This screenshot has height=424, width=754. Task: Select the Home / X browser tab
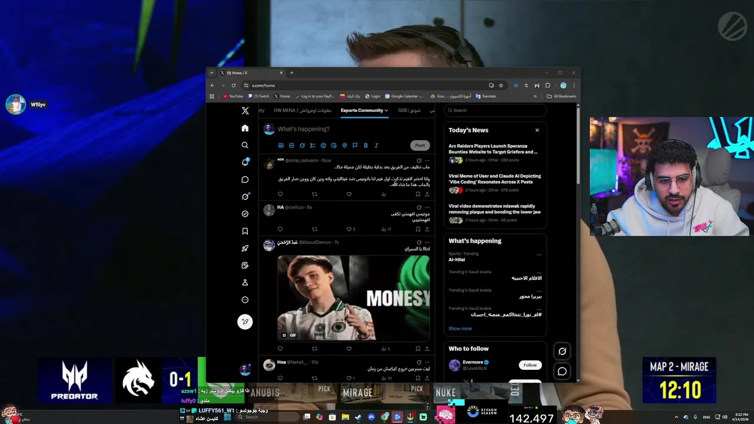(252, 72)
